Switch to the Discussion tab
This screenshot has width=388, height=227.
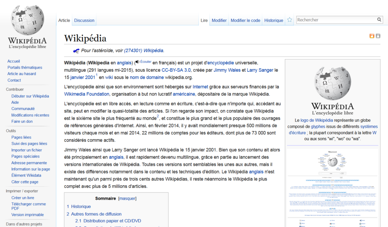(x=84, y=20)
